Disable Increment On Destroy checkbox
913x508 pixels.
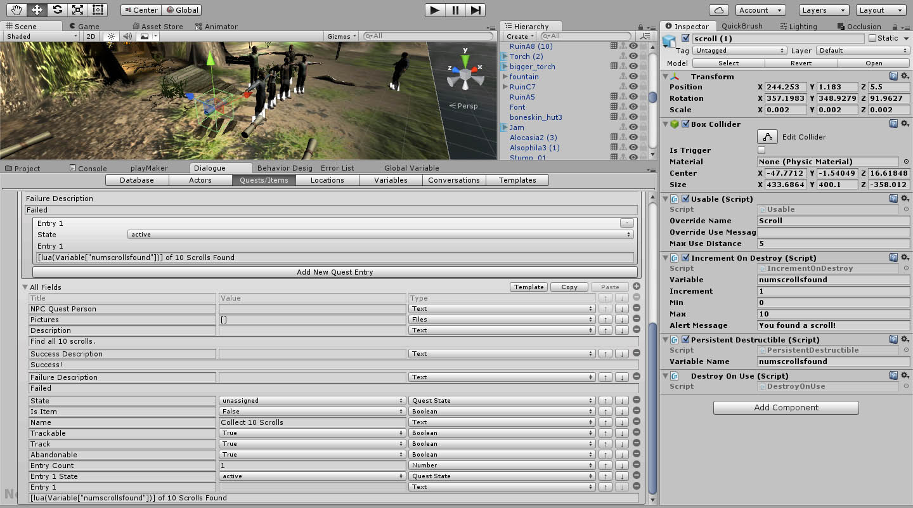(x=685, y=257)
